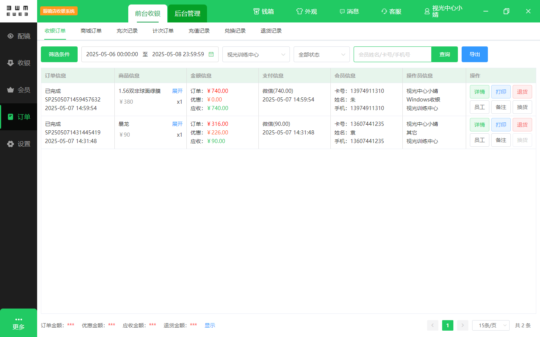Click the 筛选条件 filter button

coord(59,54)
